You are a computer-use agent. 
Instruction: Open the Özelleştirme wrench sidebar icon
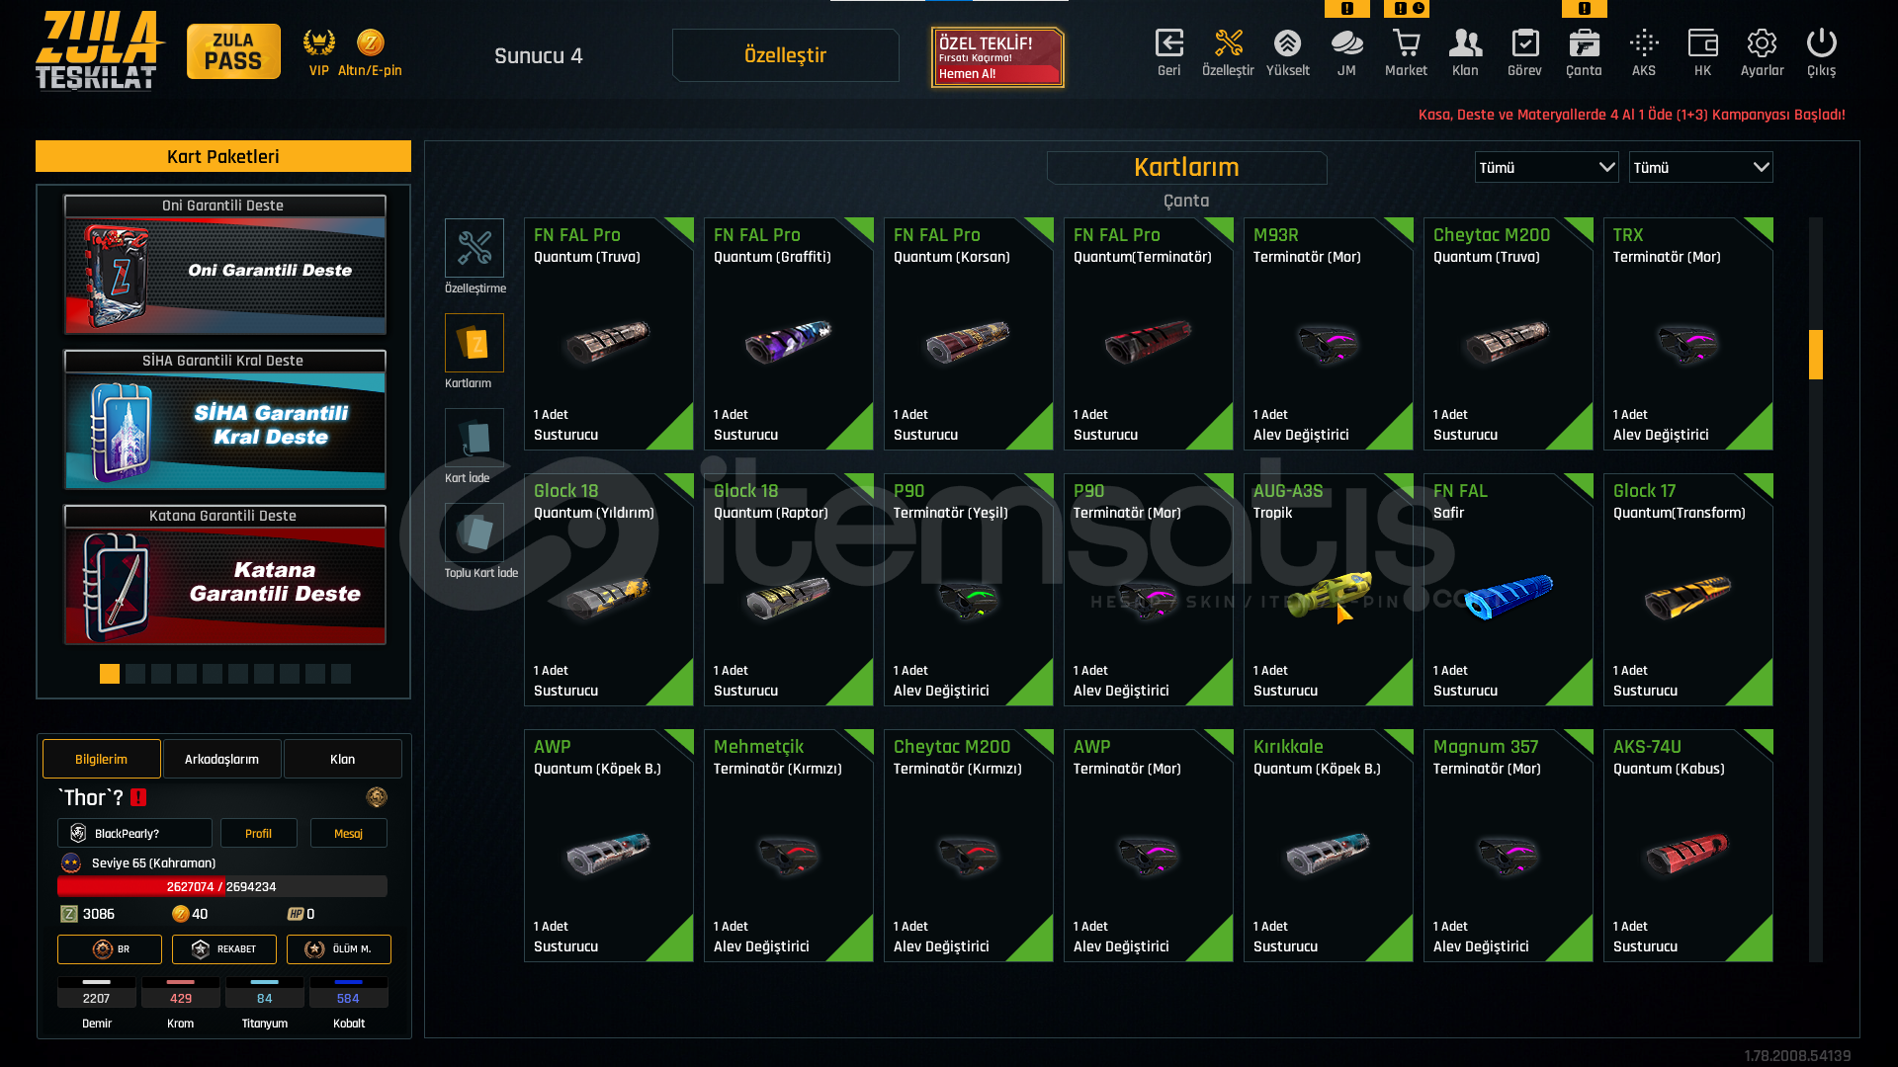(474, 248)
